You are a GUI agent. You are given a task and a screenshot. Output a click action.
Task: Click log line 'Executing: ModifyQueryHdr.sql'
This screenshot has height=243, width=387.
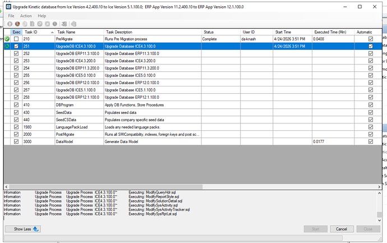(152, 192)
